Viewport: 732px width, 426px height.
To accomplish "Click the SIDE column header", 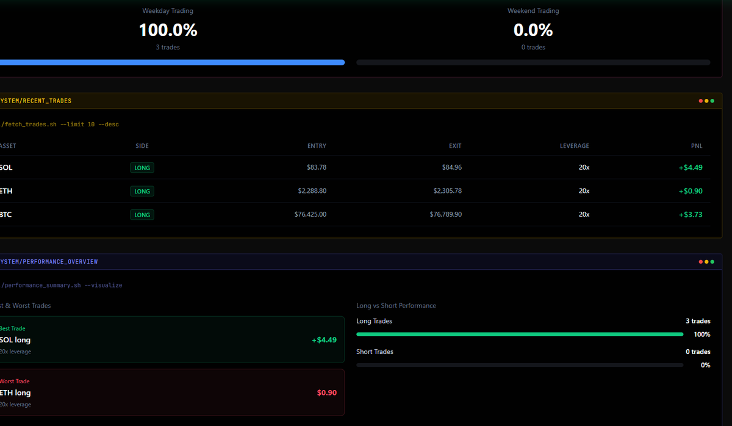I will point(142,146).
